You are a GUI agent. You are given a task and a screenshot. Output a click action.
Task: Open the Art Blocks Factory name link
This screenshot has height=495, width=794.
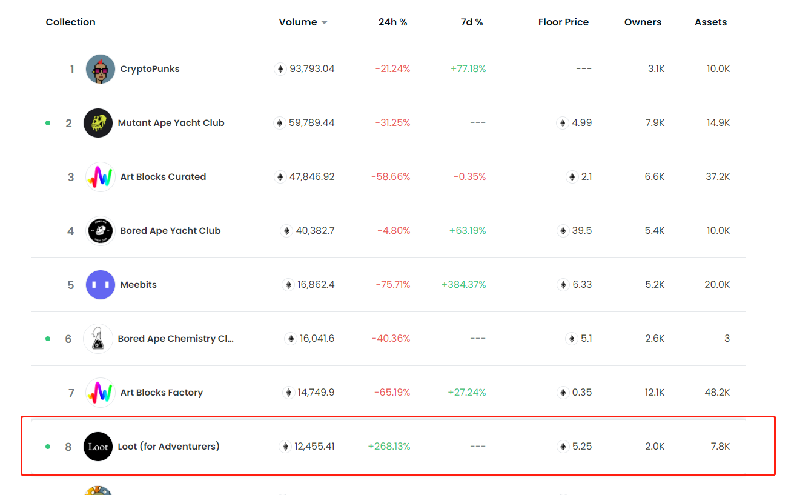(x=161, y=393)
